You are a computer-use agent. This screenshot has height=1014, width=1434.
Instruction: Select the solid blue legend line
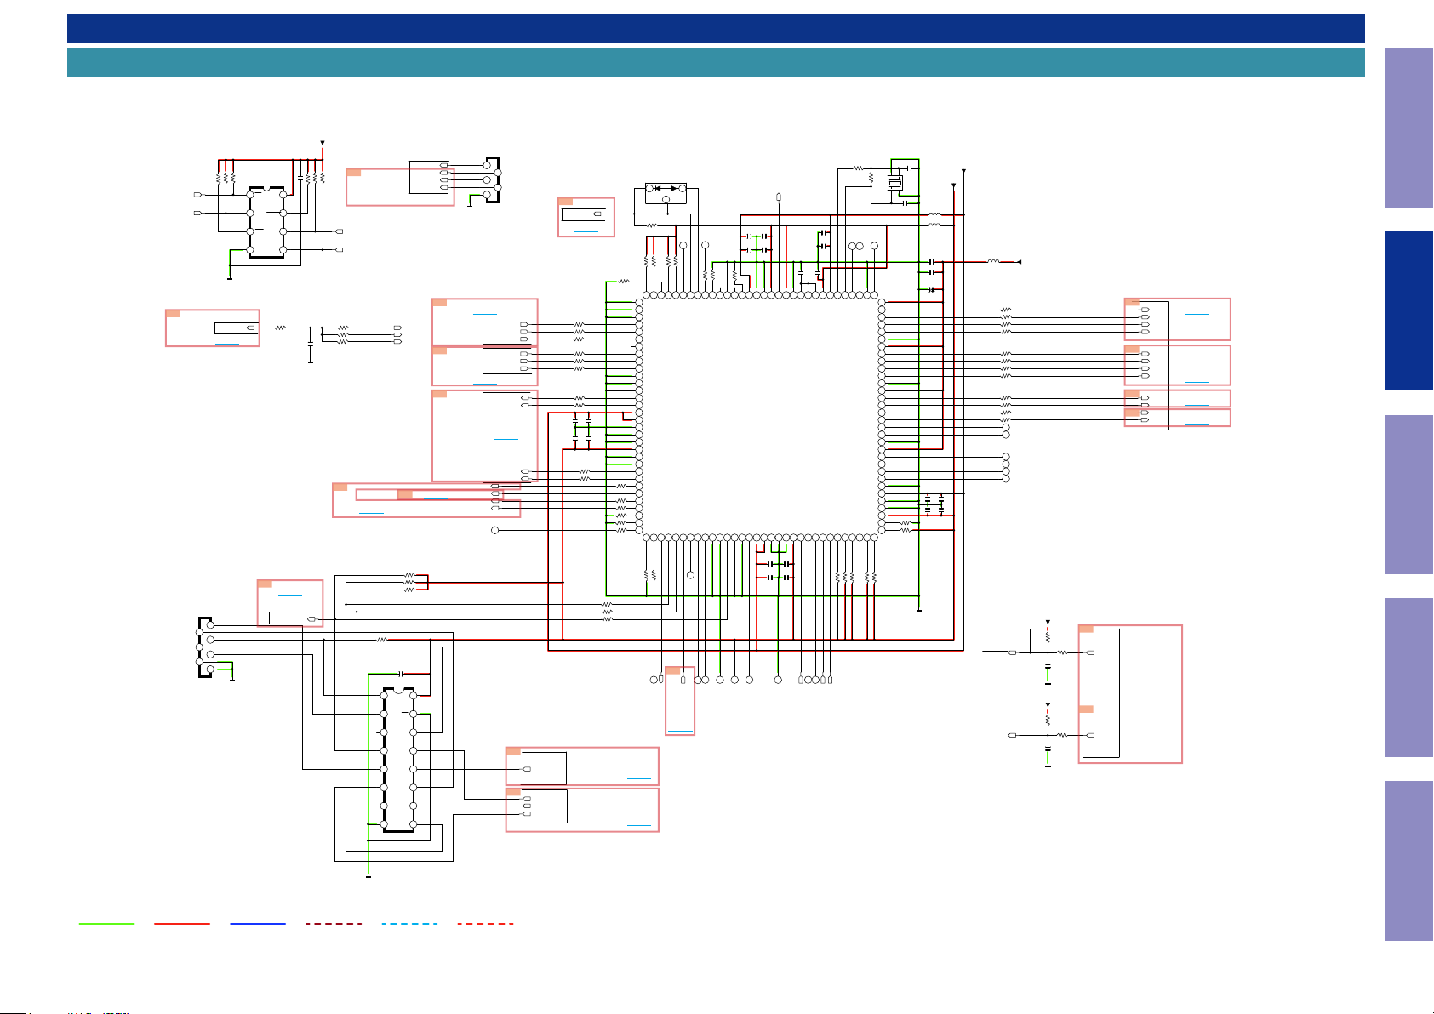coord(258,923)
